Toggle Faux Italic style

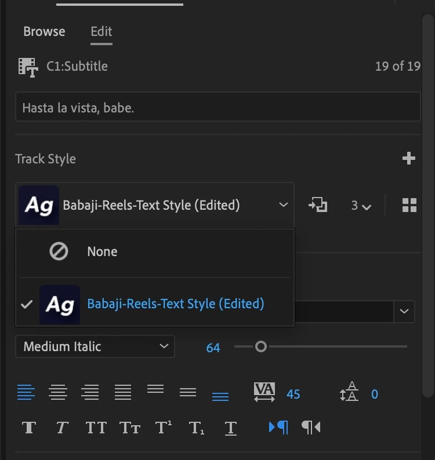[62, 428]
